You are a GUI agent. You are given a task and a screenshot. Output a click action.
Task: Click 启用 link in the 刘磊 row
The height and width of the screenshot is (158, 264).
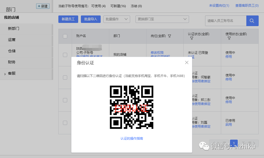click(228, 125)
